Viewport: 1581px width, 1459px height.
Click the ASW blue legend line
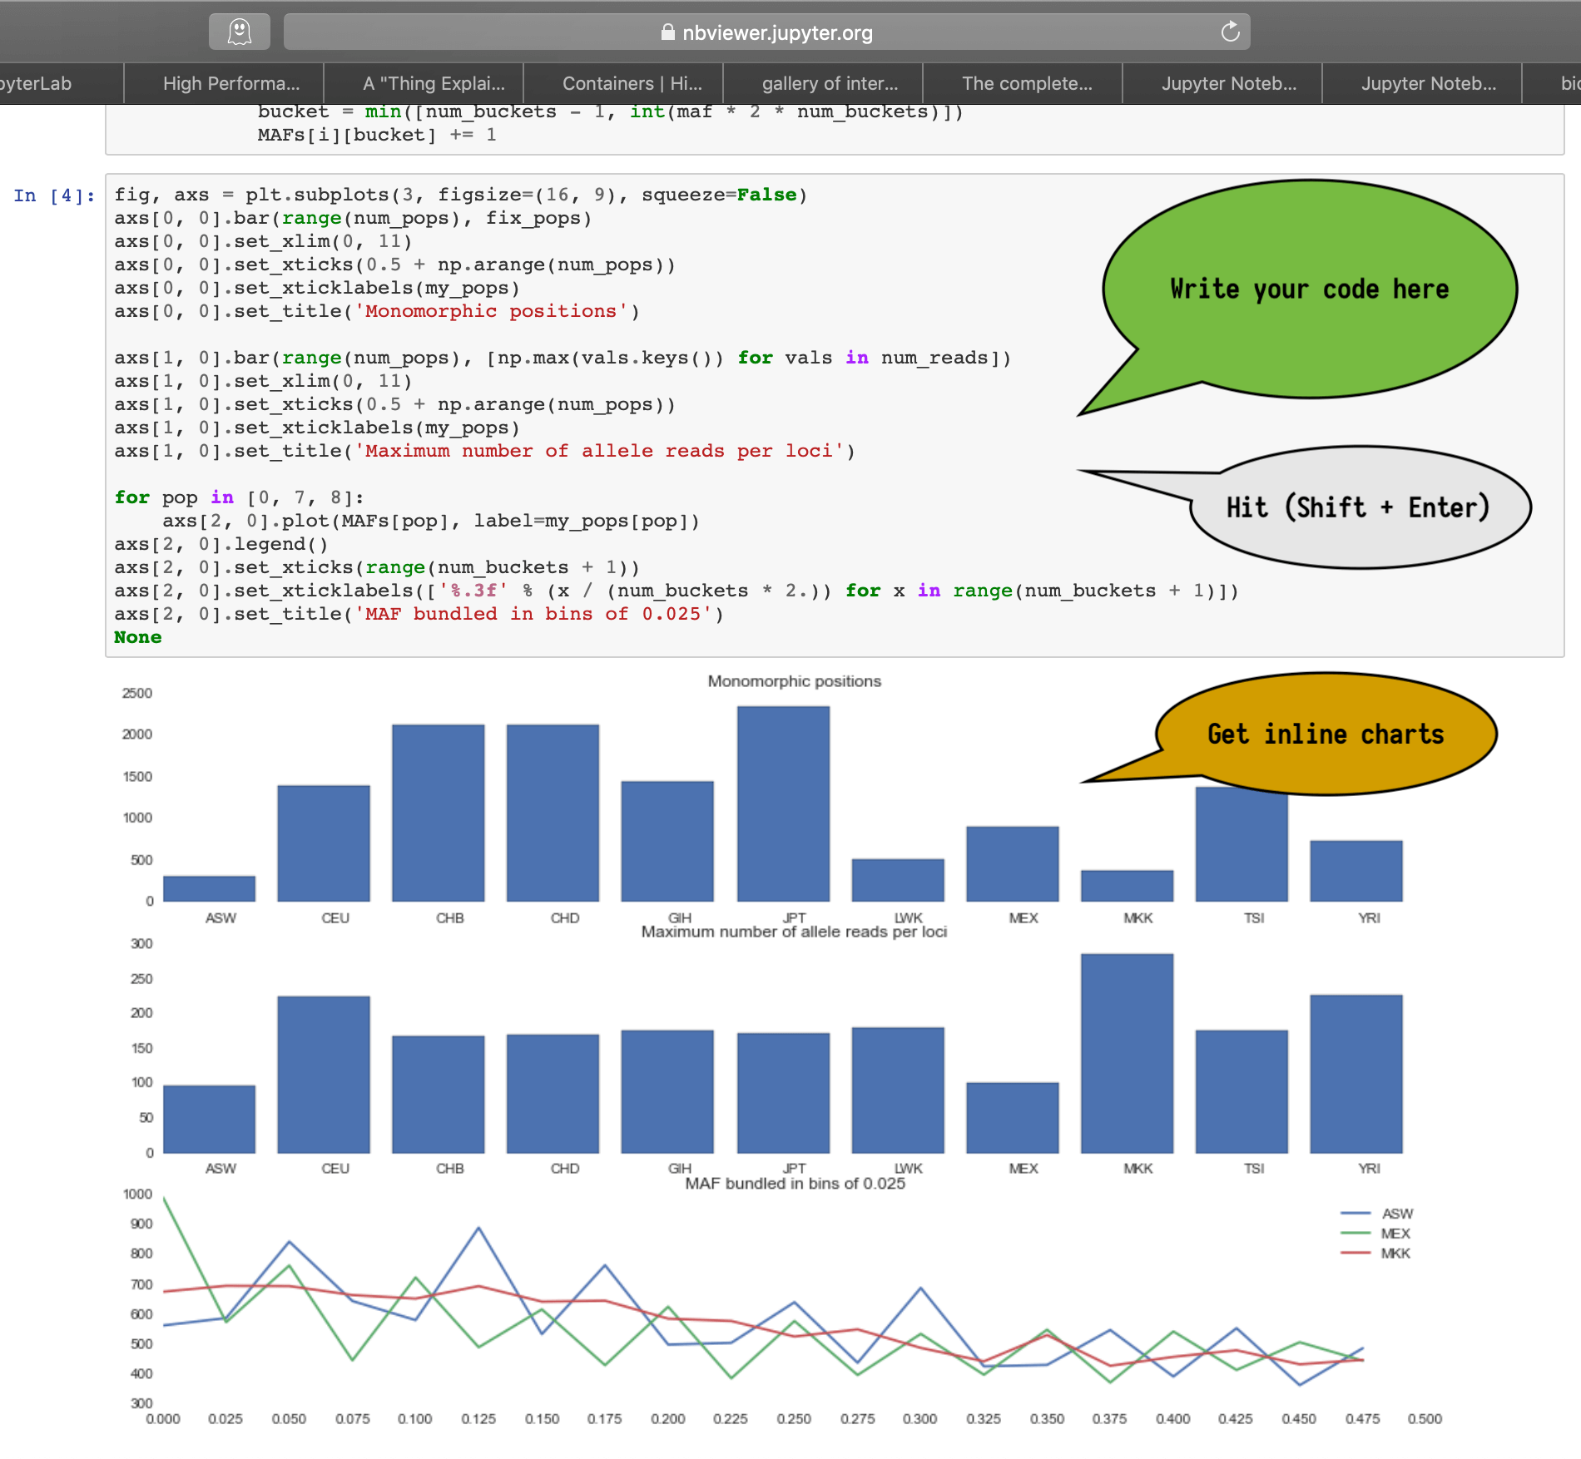(x=1355, y=1214)
